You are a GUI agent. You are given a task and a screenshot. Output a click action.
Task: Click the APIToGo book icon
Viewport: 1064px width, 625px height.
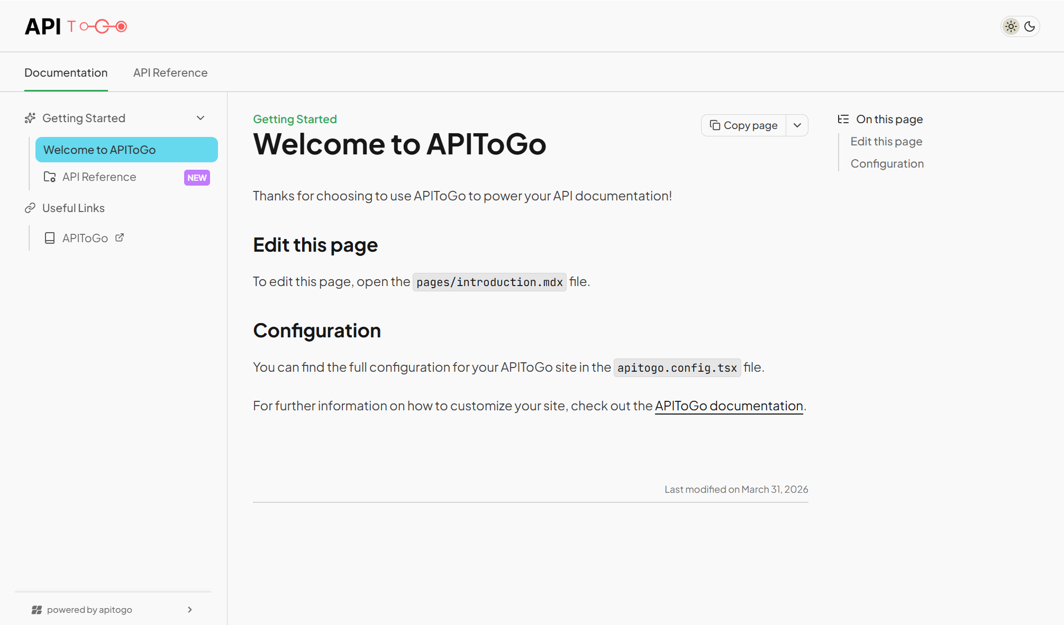click(50, 238)
